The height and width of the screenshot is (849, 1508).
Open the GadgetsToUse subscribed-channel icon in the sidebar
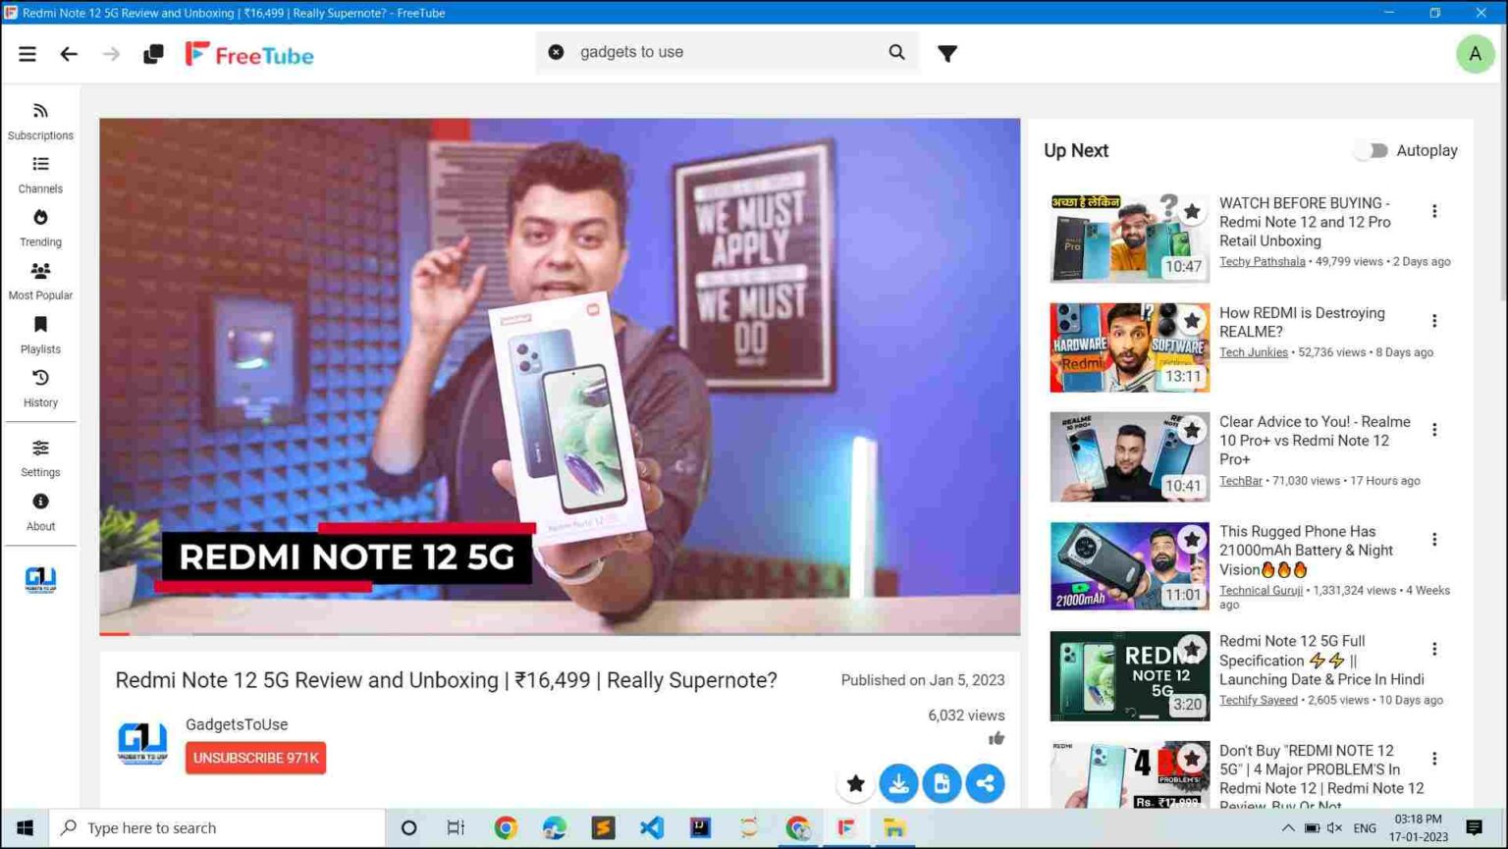[40, 580]
